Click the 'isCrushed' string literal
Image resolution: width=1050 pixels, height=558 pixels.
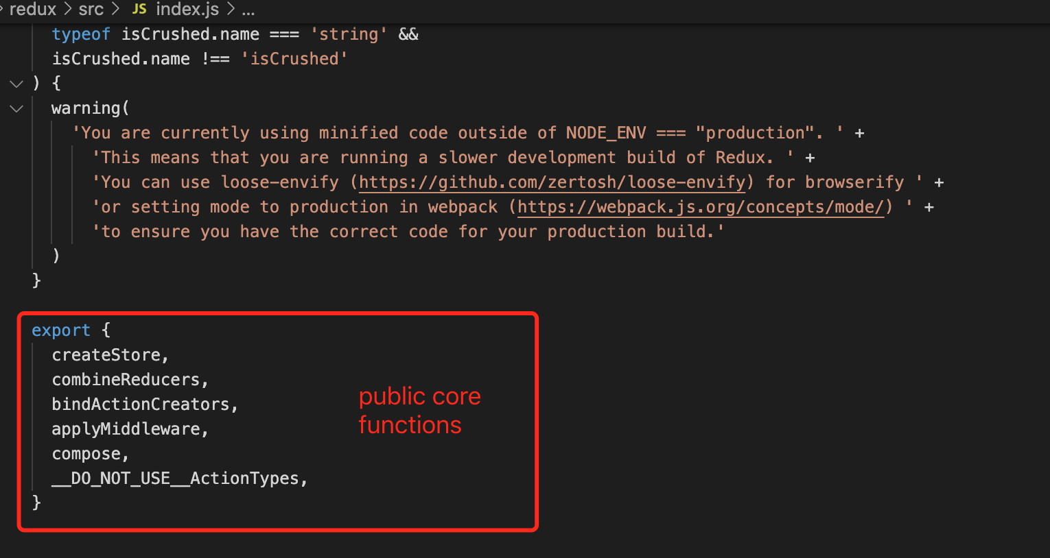click(x=294, y=59)
